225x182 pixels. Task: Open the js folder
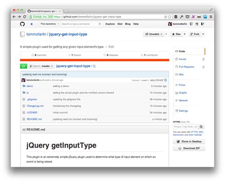pos(28,93)
